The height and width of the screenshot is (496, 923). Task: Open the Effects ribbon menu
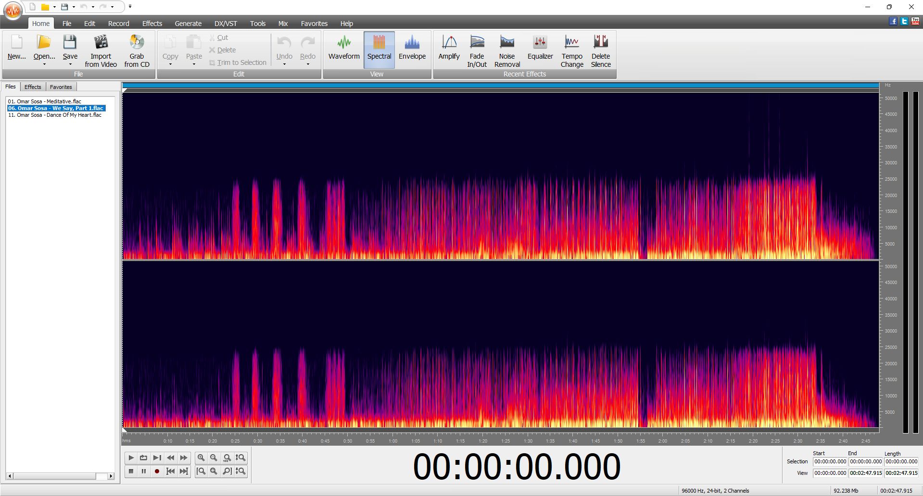152,24
